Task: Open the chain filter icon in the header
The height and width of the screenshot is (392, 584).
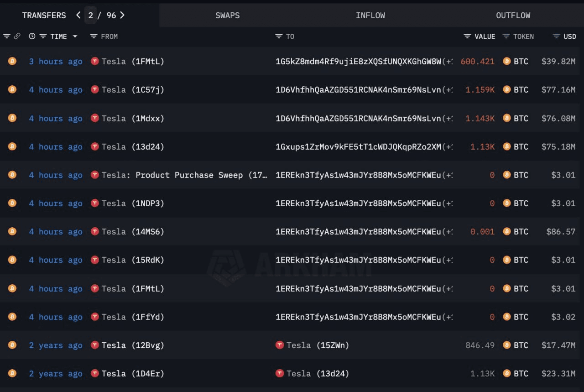Action: coord(6,36)
